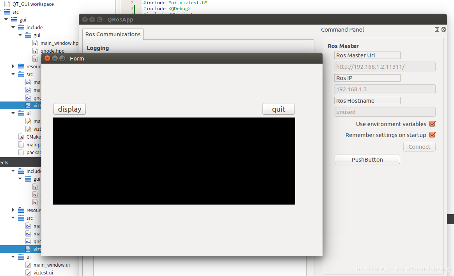Click the QT_GUI.workspace file name
The image size is (454, 276).
tap(33, 4)
